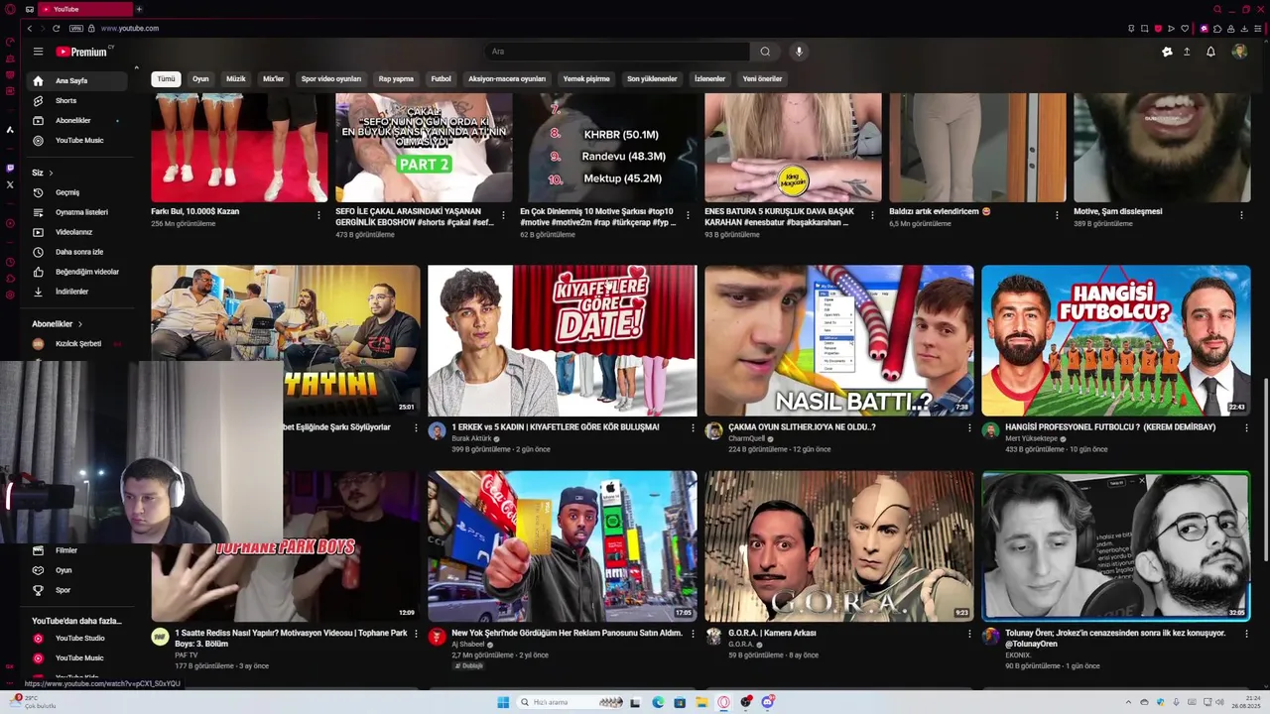Open CharmQuell channel link
This screenshot has height=714, width=1270.
(747, 438)
